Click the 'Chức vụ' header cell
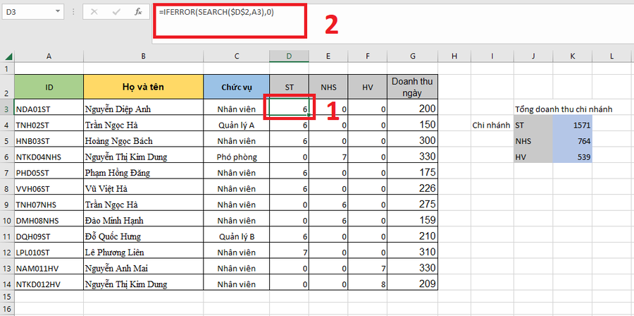 (x=237, y=87)
